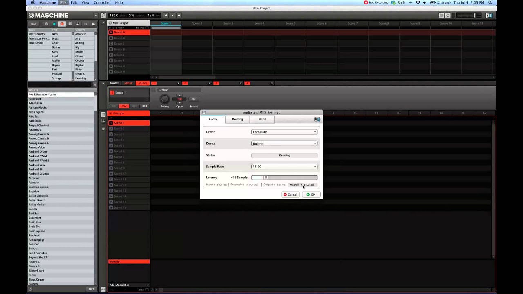Confirm settings with OK button
This screenshot has height=294, width=523.
coord(311,194)
